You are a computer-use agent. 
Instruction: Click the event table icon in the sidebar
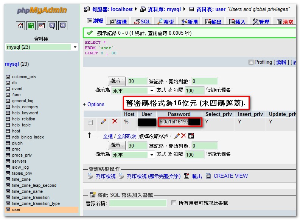click(8, 89)
